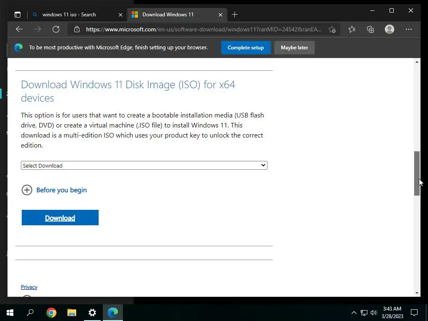
Task: Click the address bar URL
Action: (x=204, y=29)
